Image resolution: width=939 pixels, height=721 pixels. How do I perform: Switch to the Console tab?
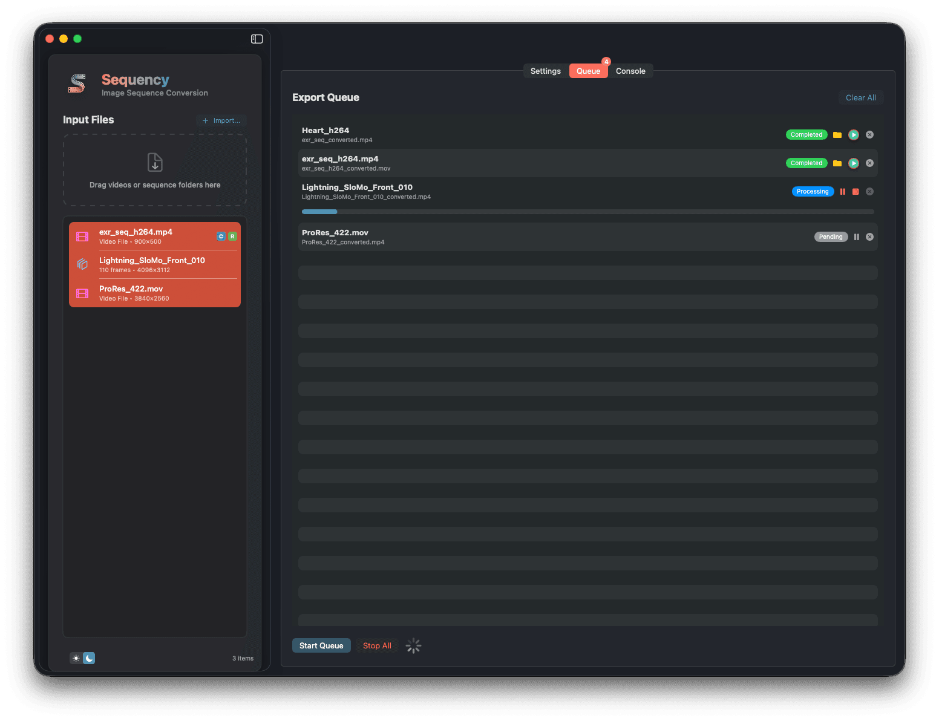tap(630, 71)
